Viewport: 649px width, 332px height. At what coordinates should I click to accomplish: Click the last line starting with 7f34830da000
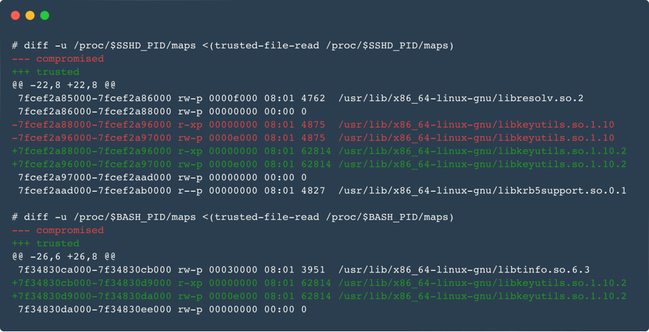point(162,310)
